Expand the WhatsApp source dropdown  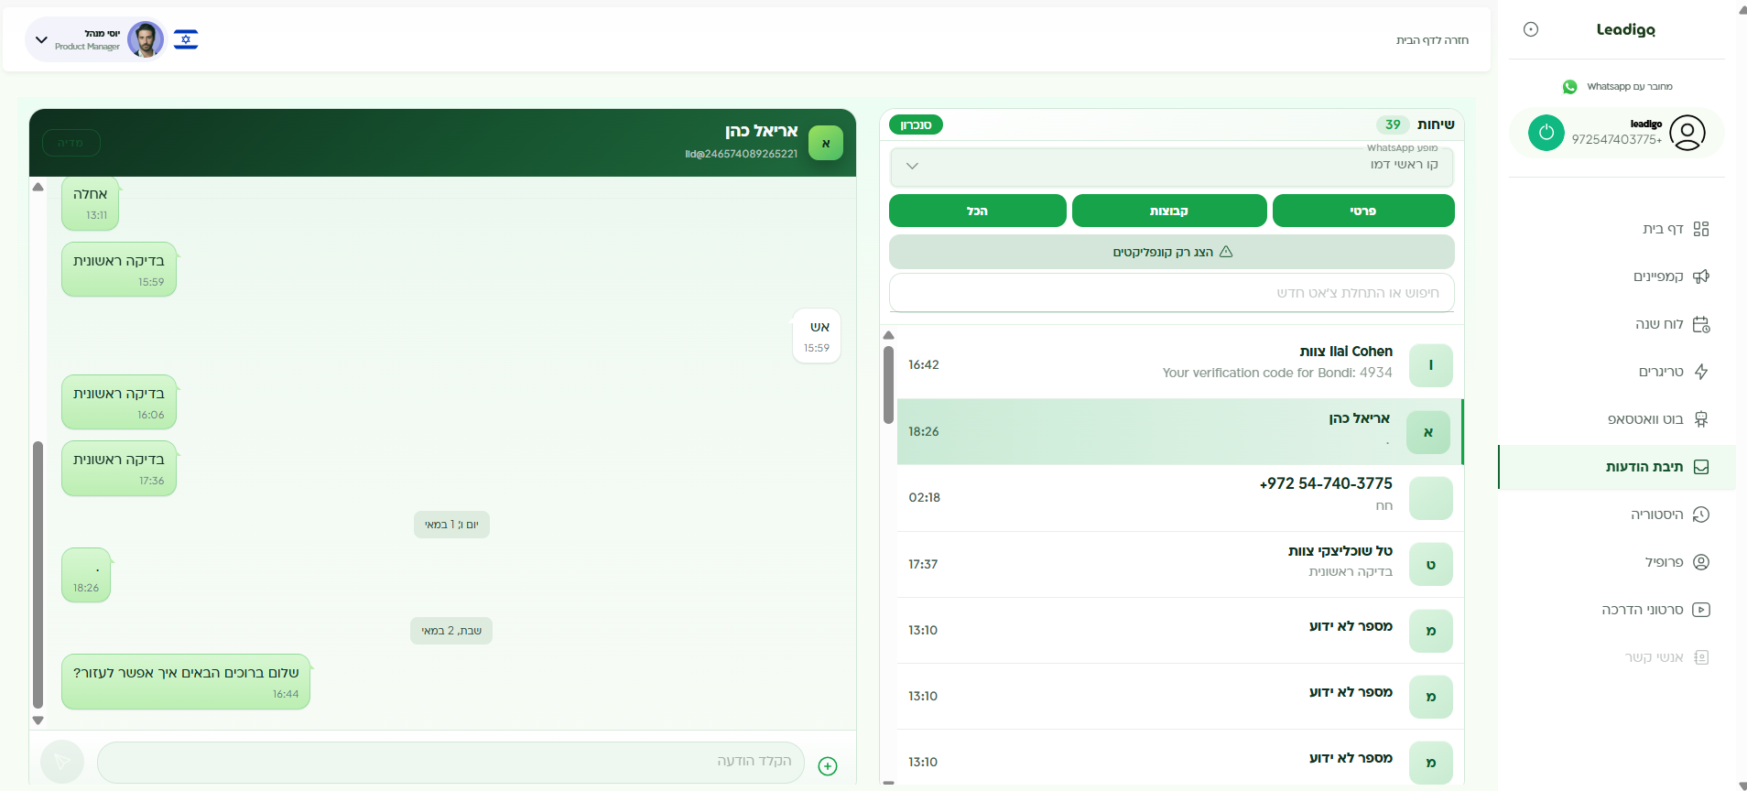pos(1172,166)
